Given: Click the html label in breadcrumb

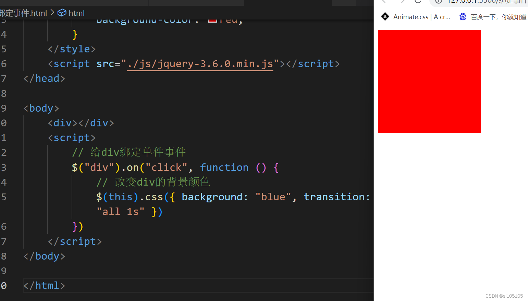Looking at the screenshot, I should point(77,13).
